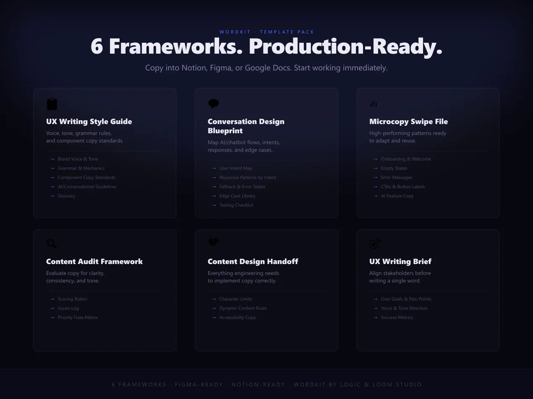
Task: Click the speech bubble icon on Conversation Design Blueprint
Action: [x=213, y=104]
